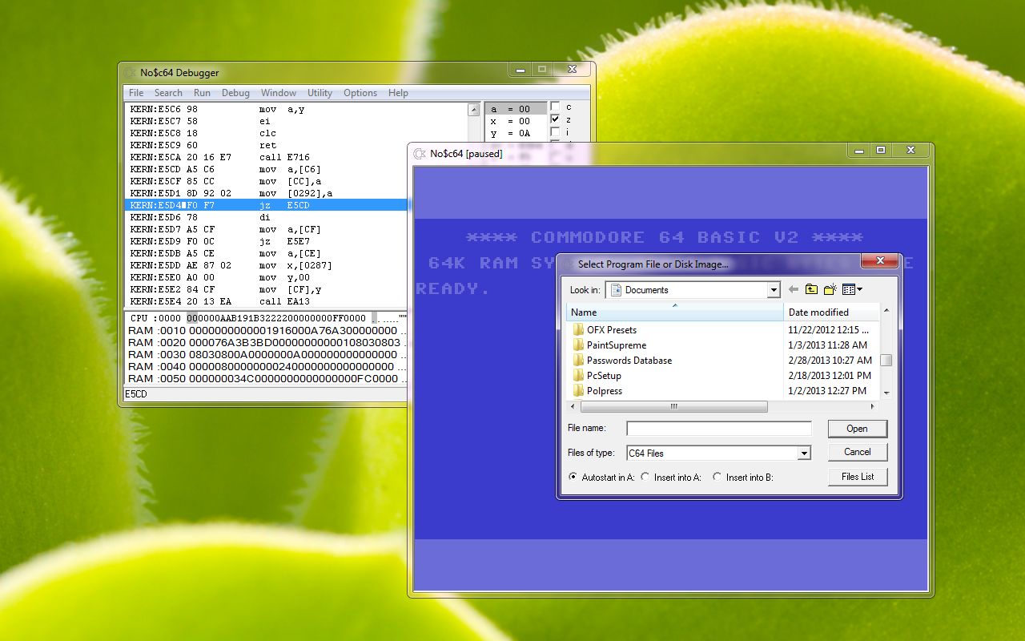Select the OFX Presets folder row
The image size is (1025, 641).
click(x=722, y=329)
